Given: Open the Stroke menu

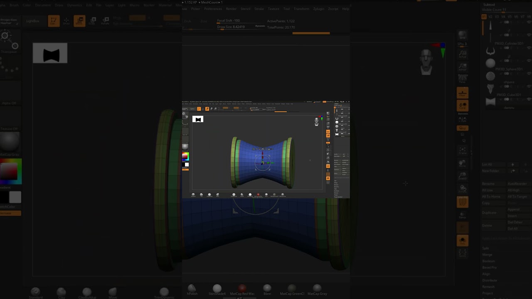Looking at the screenshot, I should click(259, 9).
